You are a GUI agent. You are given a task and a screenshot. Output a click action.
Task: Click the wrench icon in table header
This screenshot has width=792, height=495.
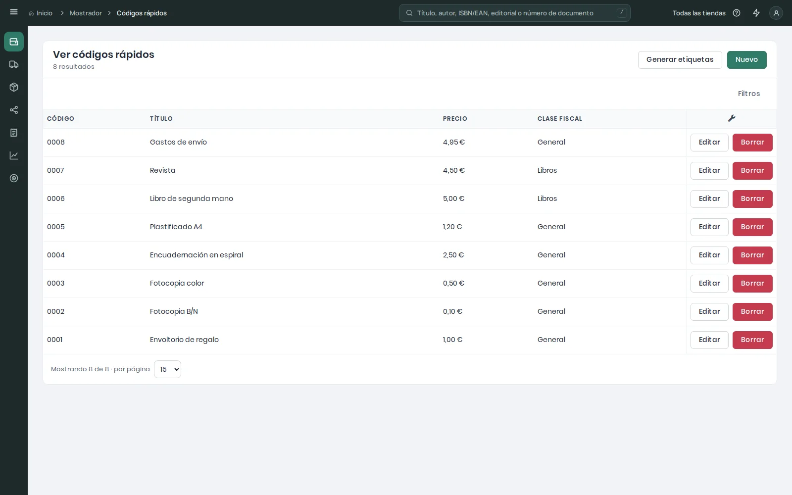pos(732,118)
